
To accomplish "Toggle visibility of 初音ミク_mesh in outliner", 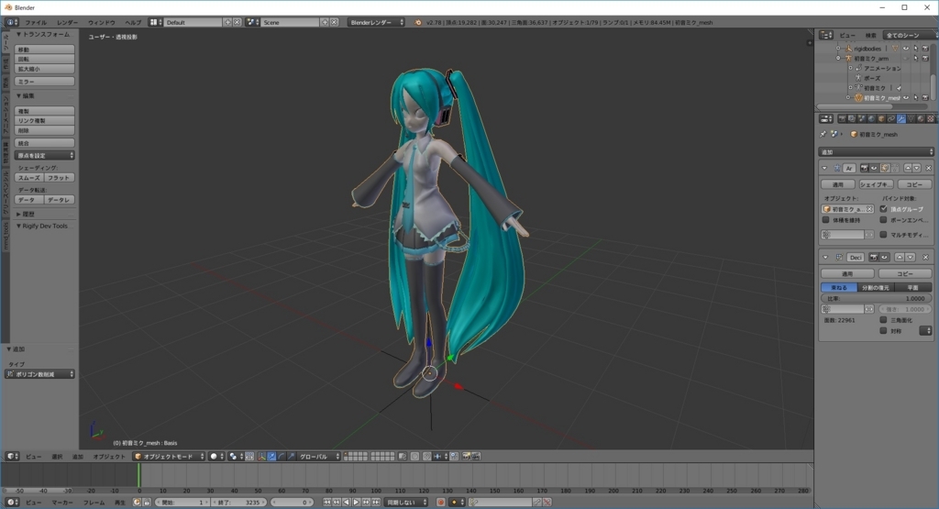I will pyautogui.click(x=905, y=97).
